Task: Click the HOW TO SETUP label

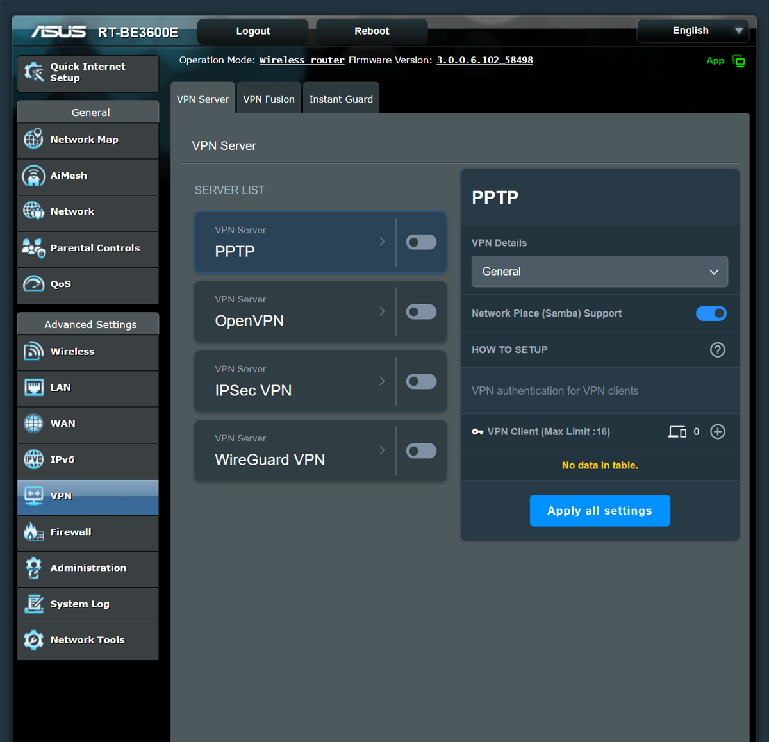Action: tap(509, 350)
